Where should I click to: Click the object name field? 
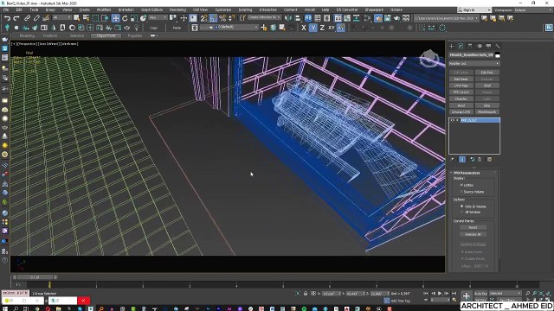pos(471,55)
